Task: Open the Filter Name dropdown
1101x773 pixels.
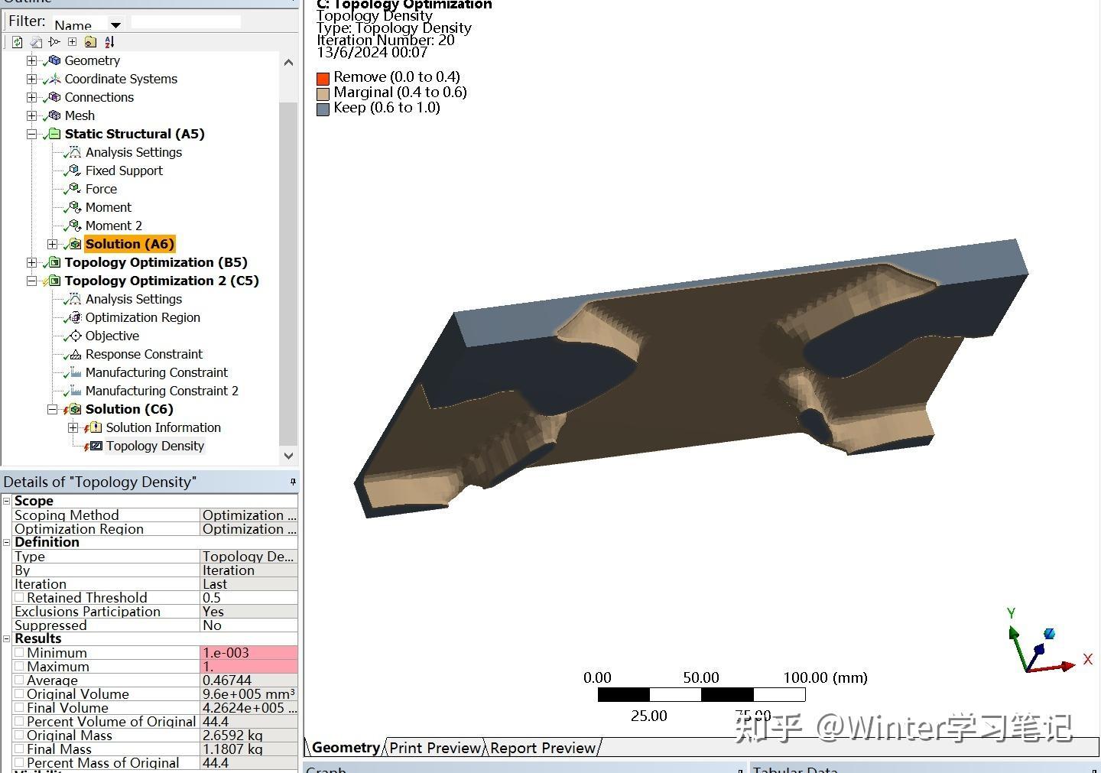Action: click(x=115, y=25)
